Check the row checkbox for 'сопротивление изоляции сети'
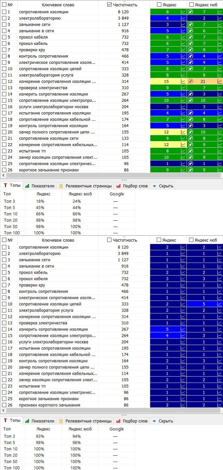 click(x=4, y=138)
